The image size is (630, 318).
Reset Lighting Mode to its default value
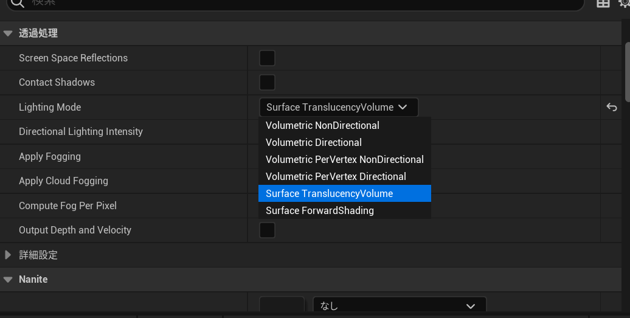pyautogui.click(x=611, y=108)
